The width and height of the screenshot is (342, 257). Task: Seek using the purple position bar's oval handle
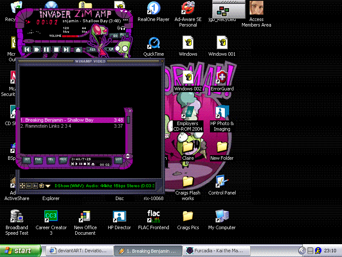(x=29, y=41)
